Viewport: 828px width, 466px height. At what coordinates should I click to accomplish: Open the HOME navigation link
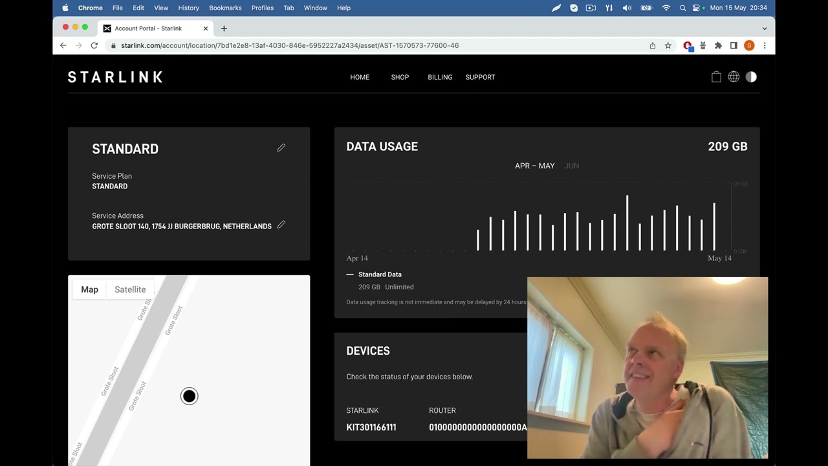pos(360,77)
